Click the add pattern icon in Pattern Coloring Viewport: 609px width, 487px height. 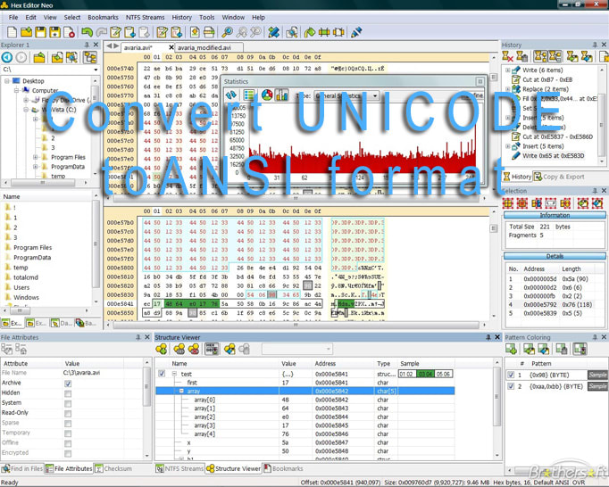pyautogui.click(x=511, y=349)
